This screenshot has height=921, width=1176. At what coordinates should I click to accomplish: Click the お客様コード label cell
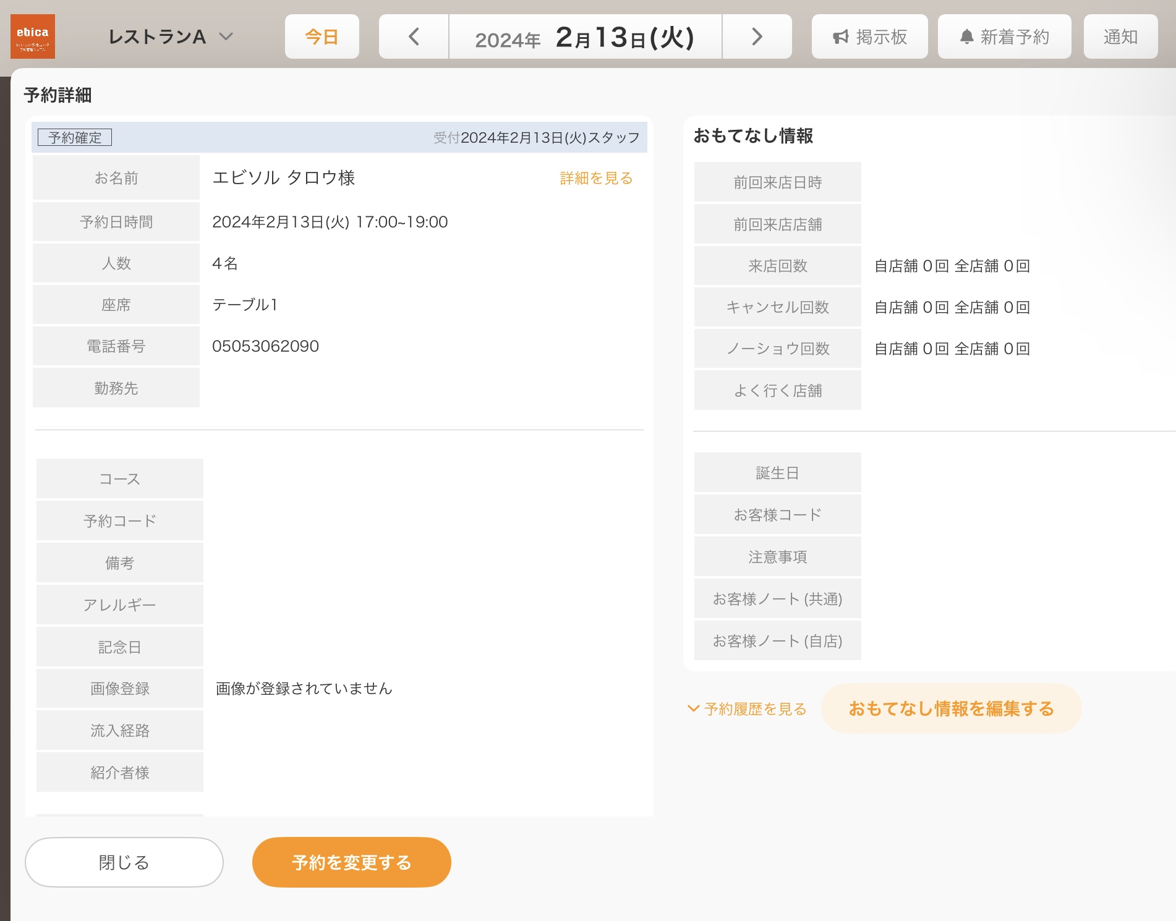(x=778, y=515)
